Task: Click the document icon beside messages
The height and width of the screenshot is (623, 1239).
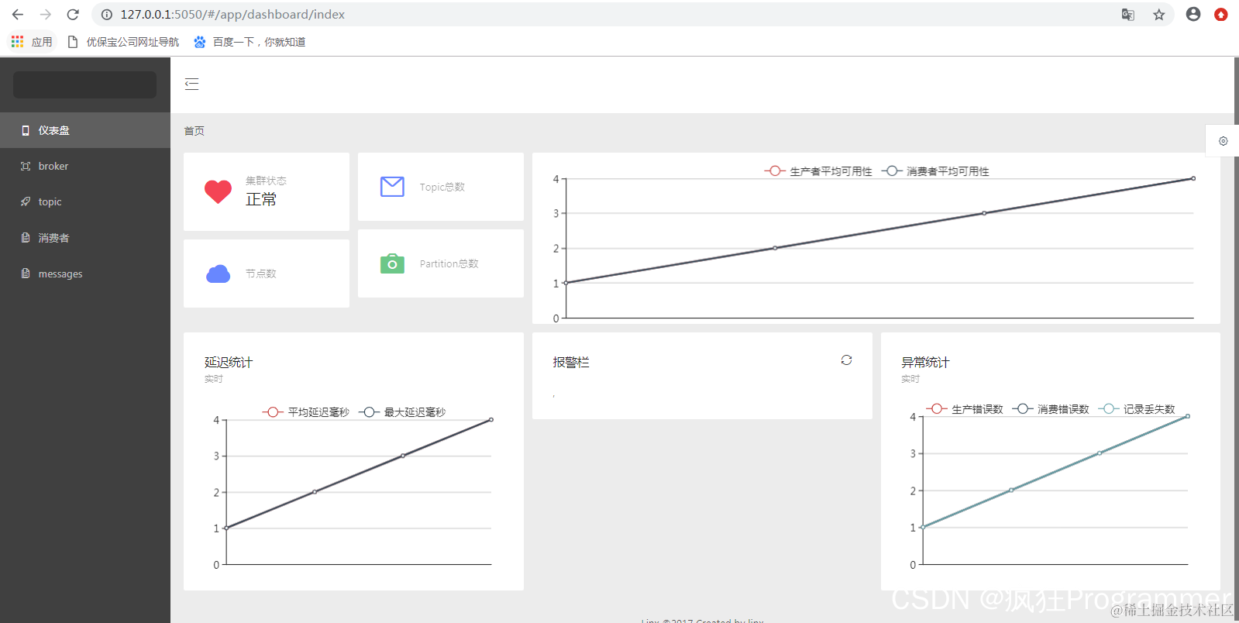Action: (x=26, y=274)
